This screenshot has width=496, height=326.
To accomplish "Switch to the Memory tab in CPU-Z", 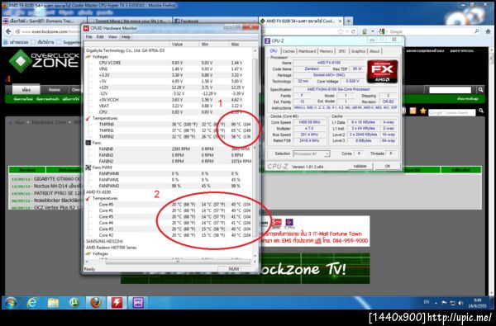I will (x=327, y=51).
